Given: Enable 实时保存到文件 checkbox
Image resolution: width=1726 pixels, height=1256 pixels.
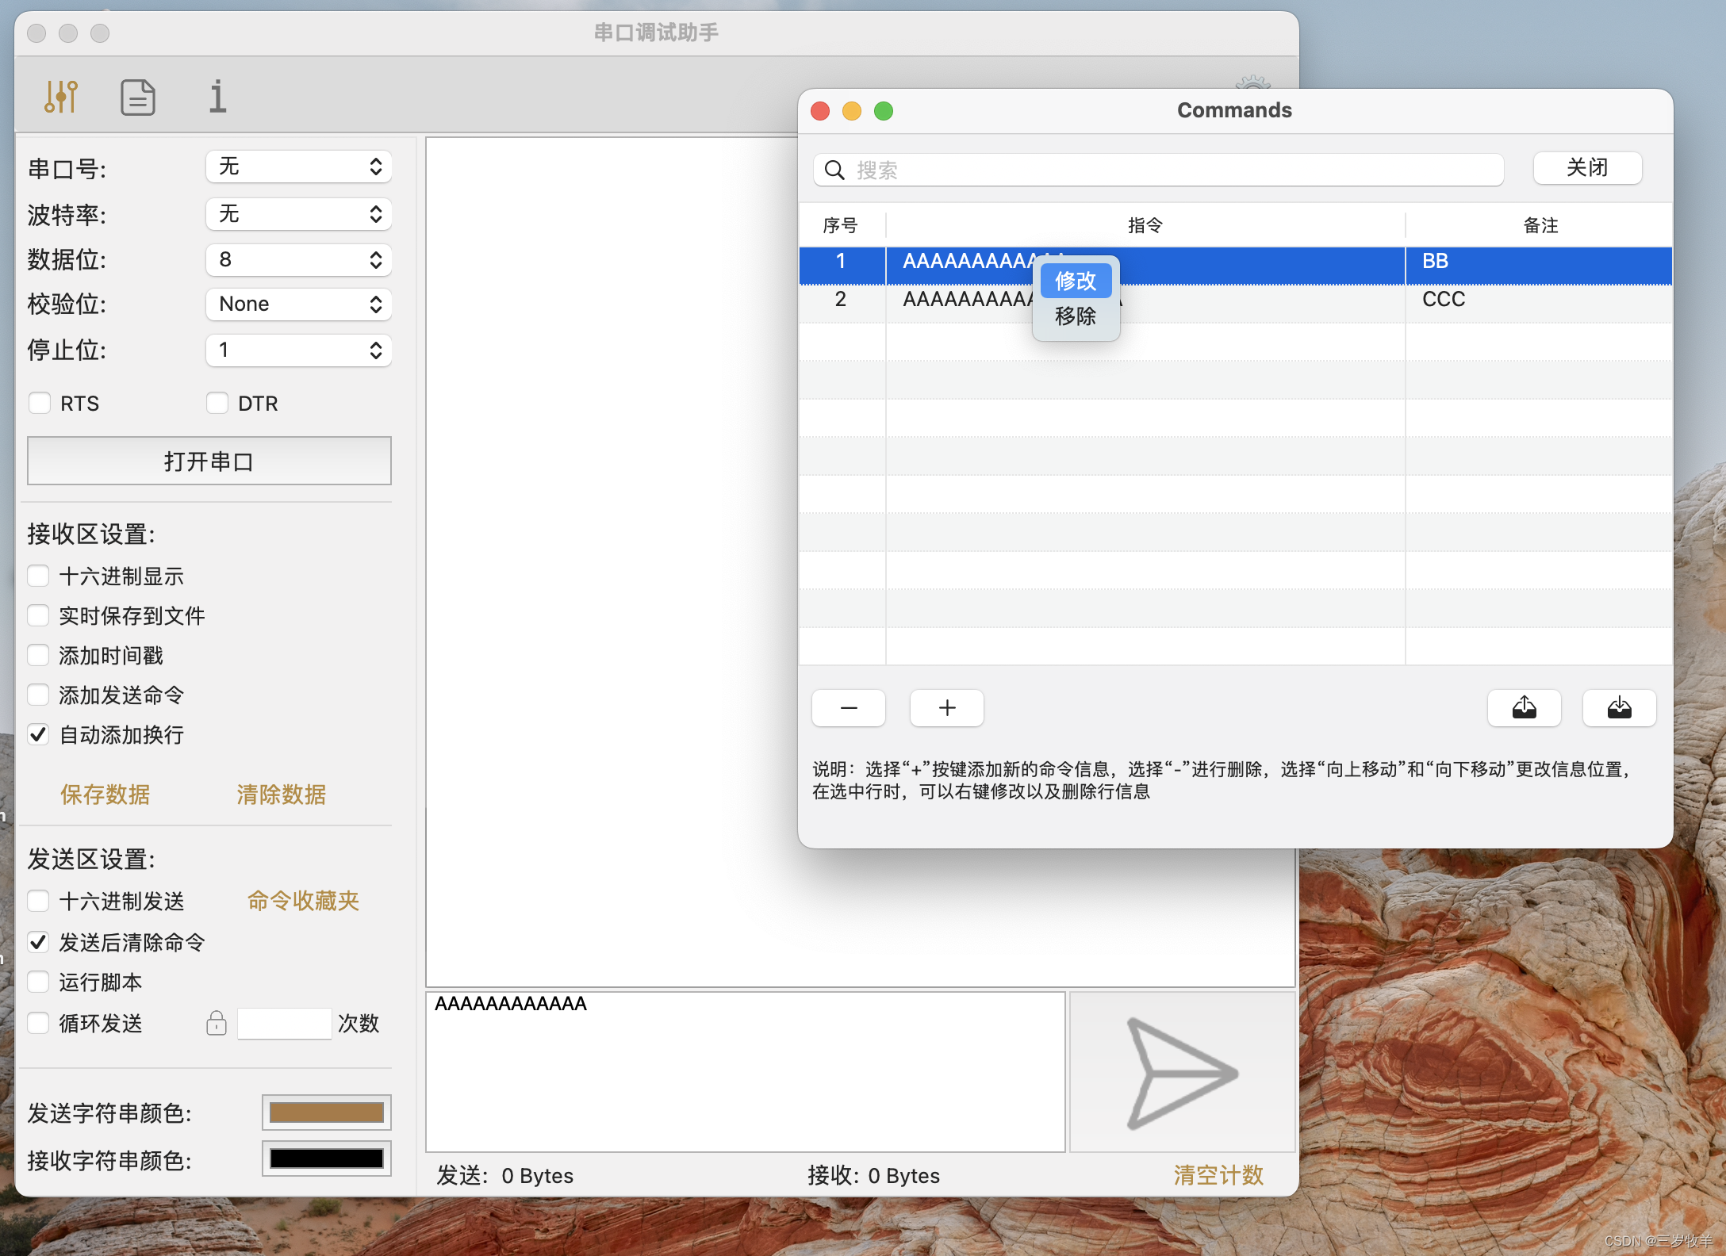Looking at the screenshot, I should pyautogui.click(x=38, y=615).
